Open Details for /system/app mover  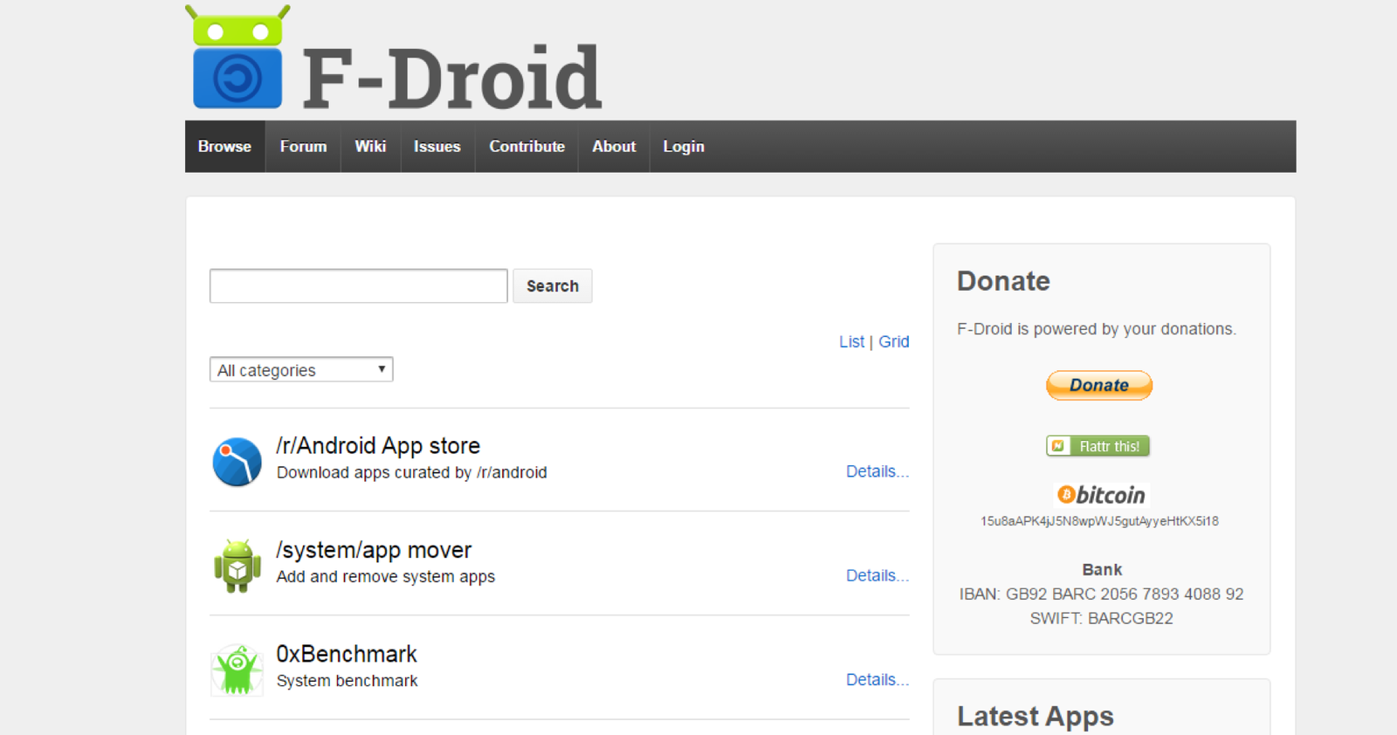point(877,575)
